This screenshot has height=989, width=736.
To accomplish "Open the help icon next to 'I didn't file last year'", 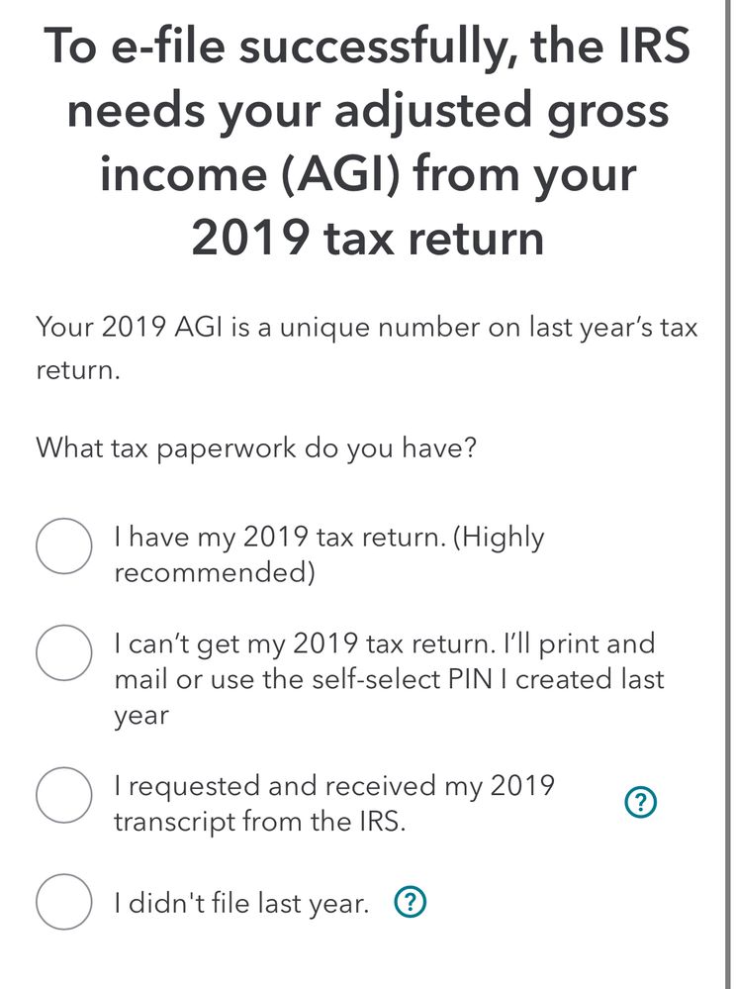I will pyautogui.click(x=411, y=902).
